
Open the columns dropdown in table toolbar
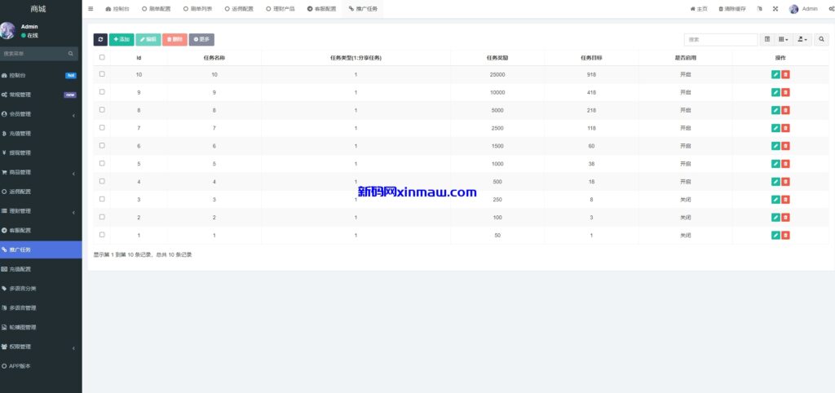pyautogui.click(x=784, y=39)
